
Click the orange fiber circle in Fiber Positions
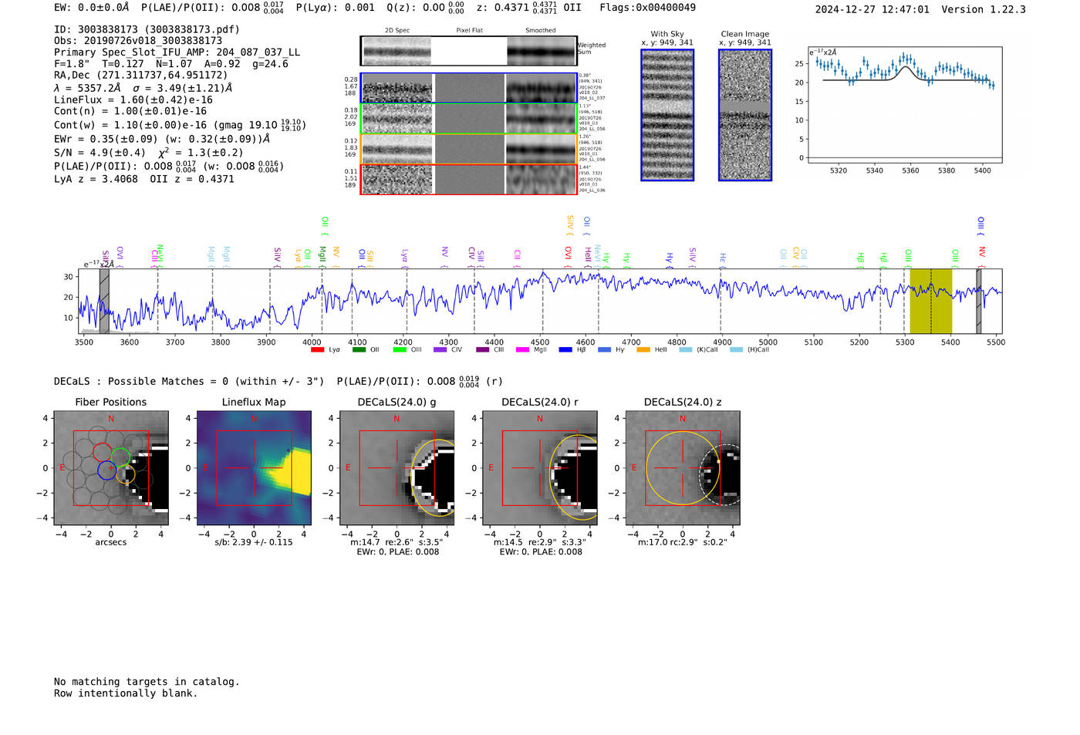(x=126, y=474)
